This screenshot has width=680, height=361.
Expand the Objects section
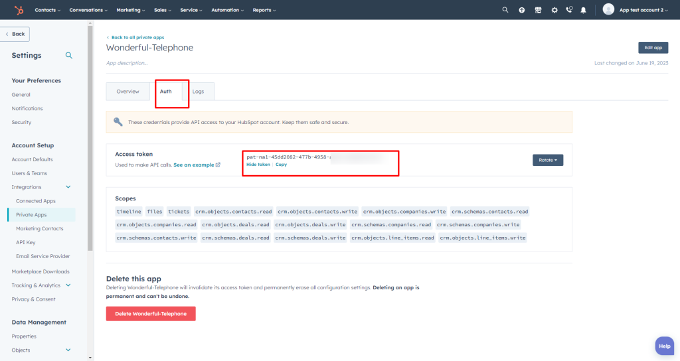(x=68, y=350)
